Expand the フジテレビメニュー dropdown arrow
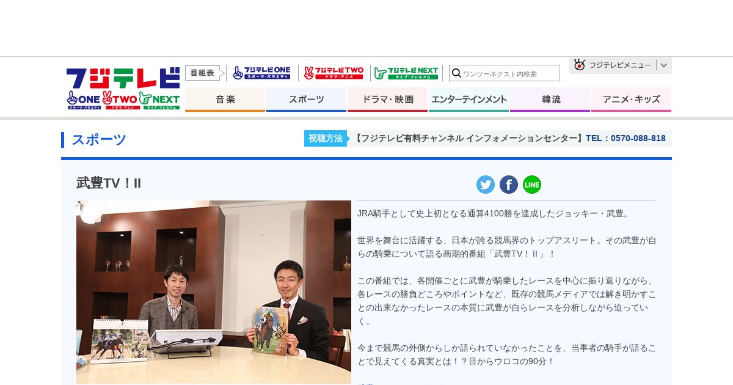 click(664, 65)
